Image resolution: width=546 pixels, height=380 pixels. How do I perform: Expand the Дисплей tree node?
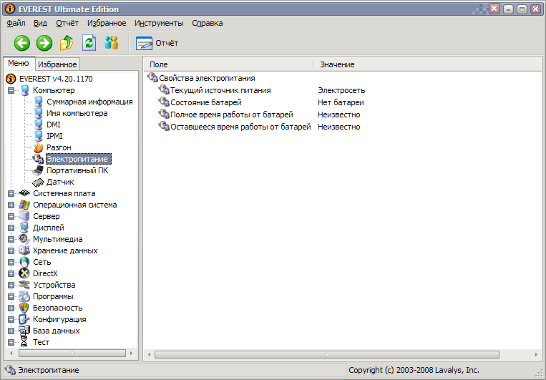(x=11, y=228)
